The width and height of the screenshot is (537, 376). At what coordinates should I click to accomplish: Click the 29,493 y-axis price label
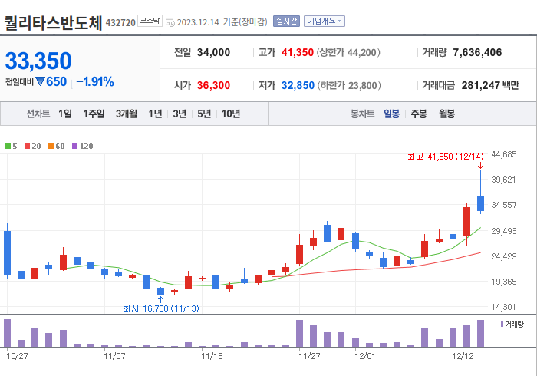click(x=504, y=231)
